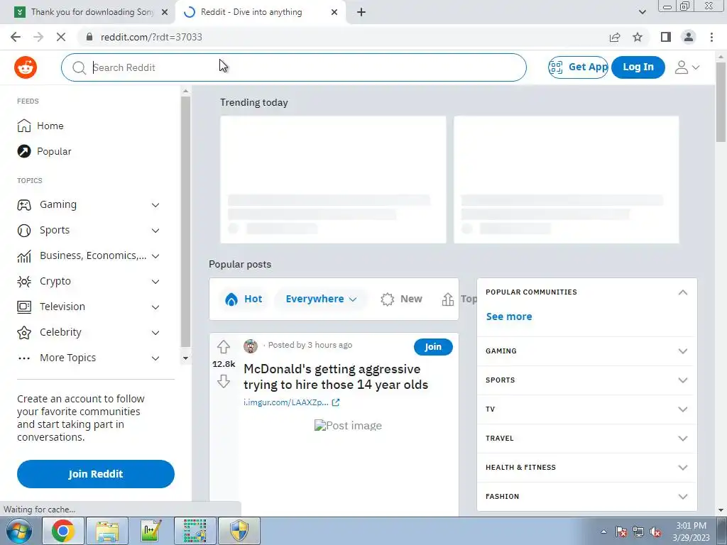Click the share page icon in address bar
The image size is (727, 545).
pos(615,37)
